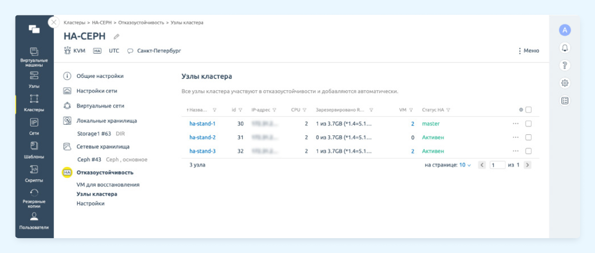Open Общие настройки menu item

click(x=100, y=76)
